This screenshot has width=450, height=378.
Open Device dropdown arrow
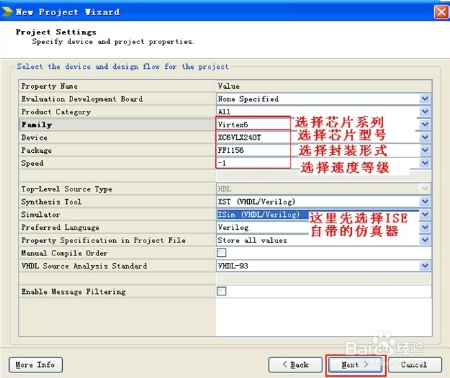pos(424,138)
